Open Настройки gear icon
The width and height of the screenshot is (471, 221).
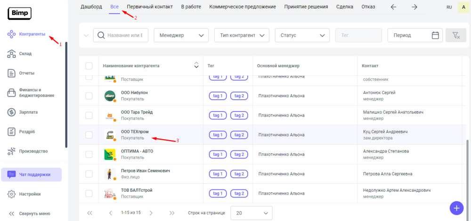pos(12,194)
